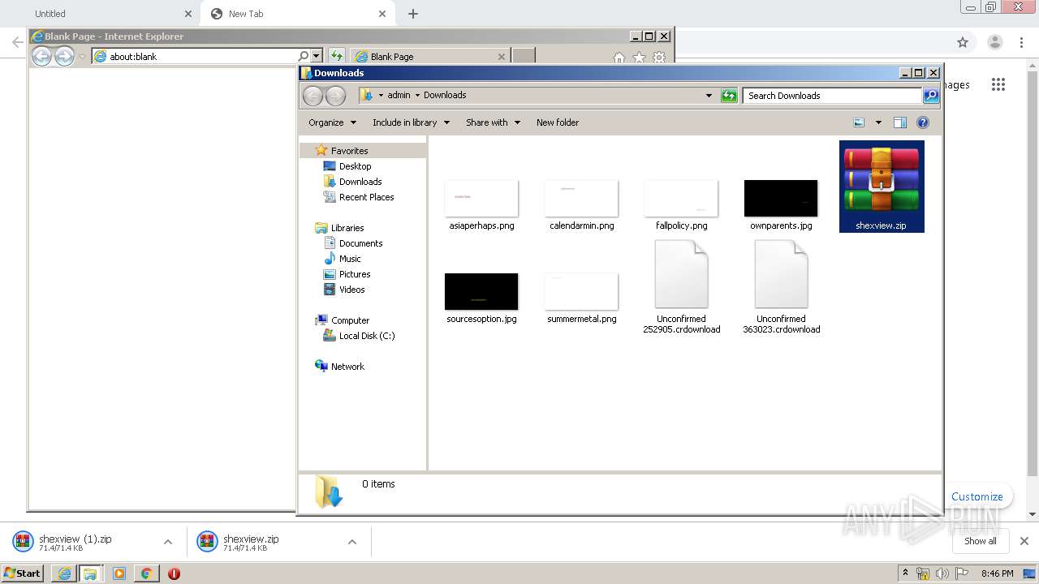The height and width of the screenshot is (584, 1039).
Task: Expand shexview.zip download options
Action: 352,542
